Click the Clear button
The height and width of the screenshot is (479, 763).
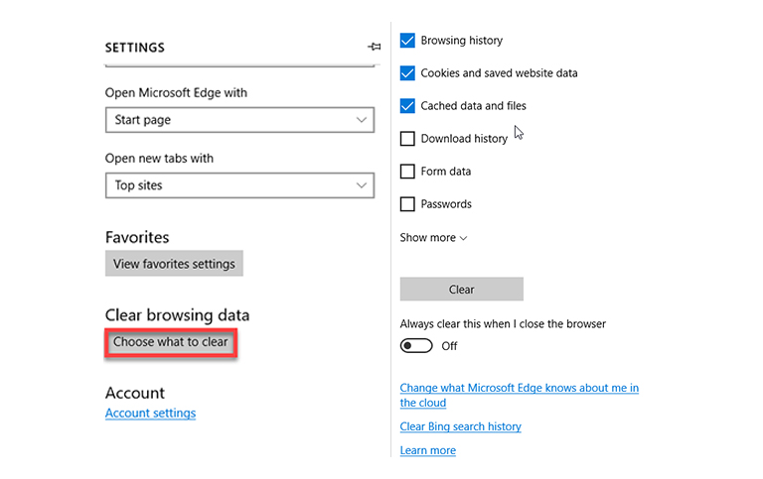pyautogui.click(x=462, y=290)
